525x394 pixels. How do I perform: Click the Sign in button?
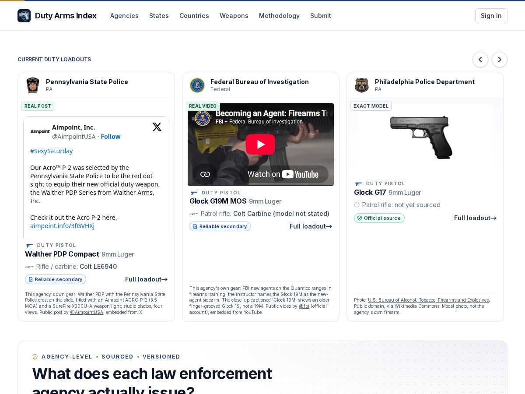point(491,16)
